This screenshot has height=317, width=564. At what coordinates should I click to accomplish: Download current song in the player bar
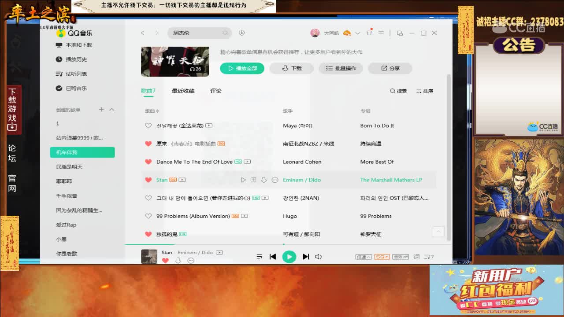coord(178,261)
